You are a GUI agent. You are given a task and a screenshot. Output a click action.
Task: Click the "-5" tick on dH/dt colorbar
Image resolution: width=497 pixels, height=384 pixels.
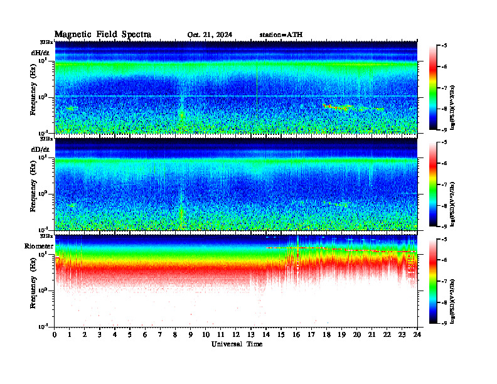click(444, 46)
